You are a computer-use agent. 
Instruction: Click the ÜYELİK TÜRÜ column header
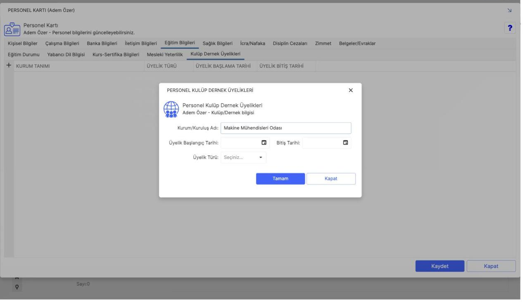pos(169,66)
